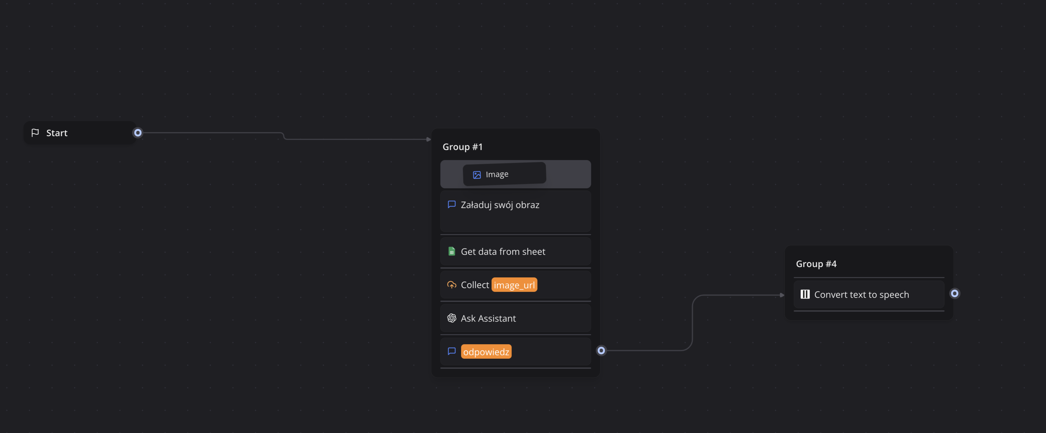Click the output port on Group #4

click(x=955, y=293)
